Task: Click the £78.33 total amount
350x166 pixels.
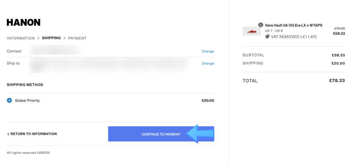Action: click(337, 81)
